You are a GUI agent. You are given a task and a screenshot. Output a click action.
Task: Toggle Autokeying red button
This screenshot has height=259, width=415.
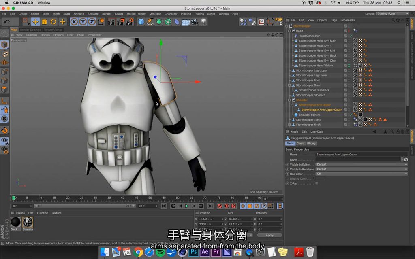(x=227, y=206)
